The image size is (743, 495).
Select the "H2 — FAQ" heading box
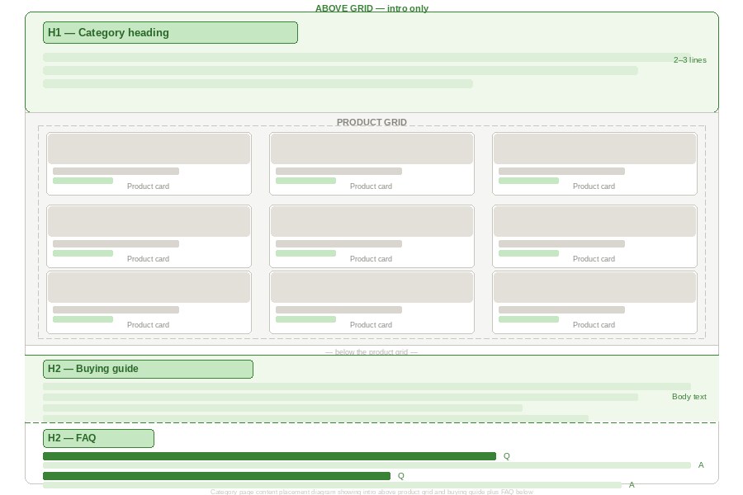coord(98,438)
